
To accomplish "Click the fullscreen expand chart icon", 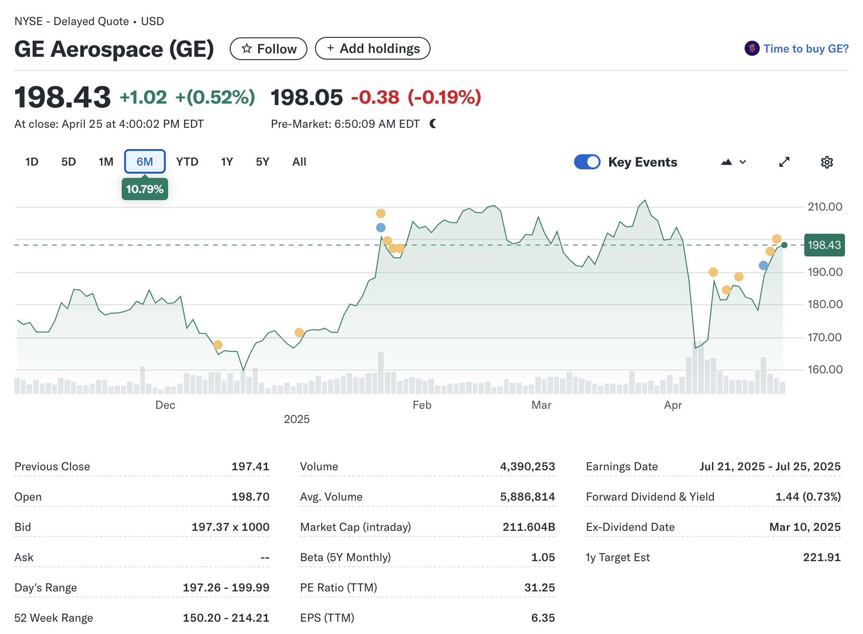I will [784, 162].
